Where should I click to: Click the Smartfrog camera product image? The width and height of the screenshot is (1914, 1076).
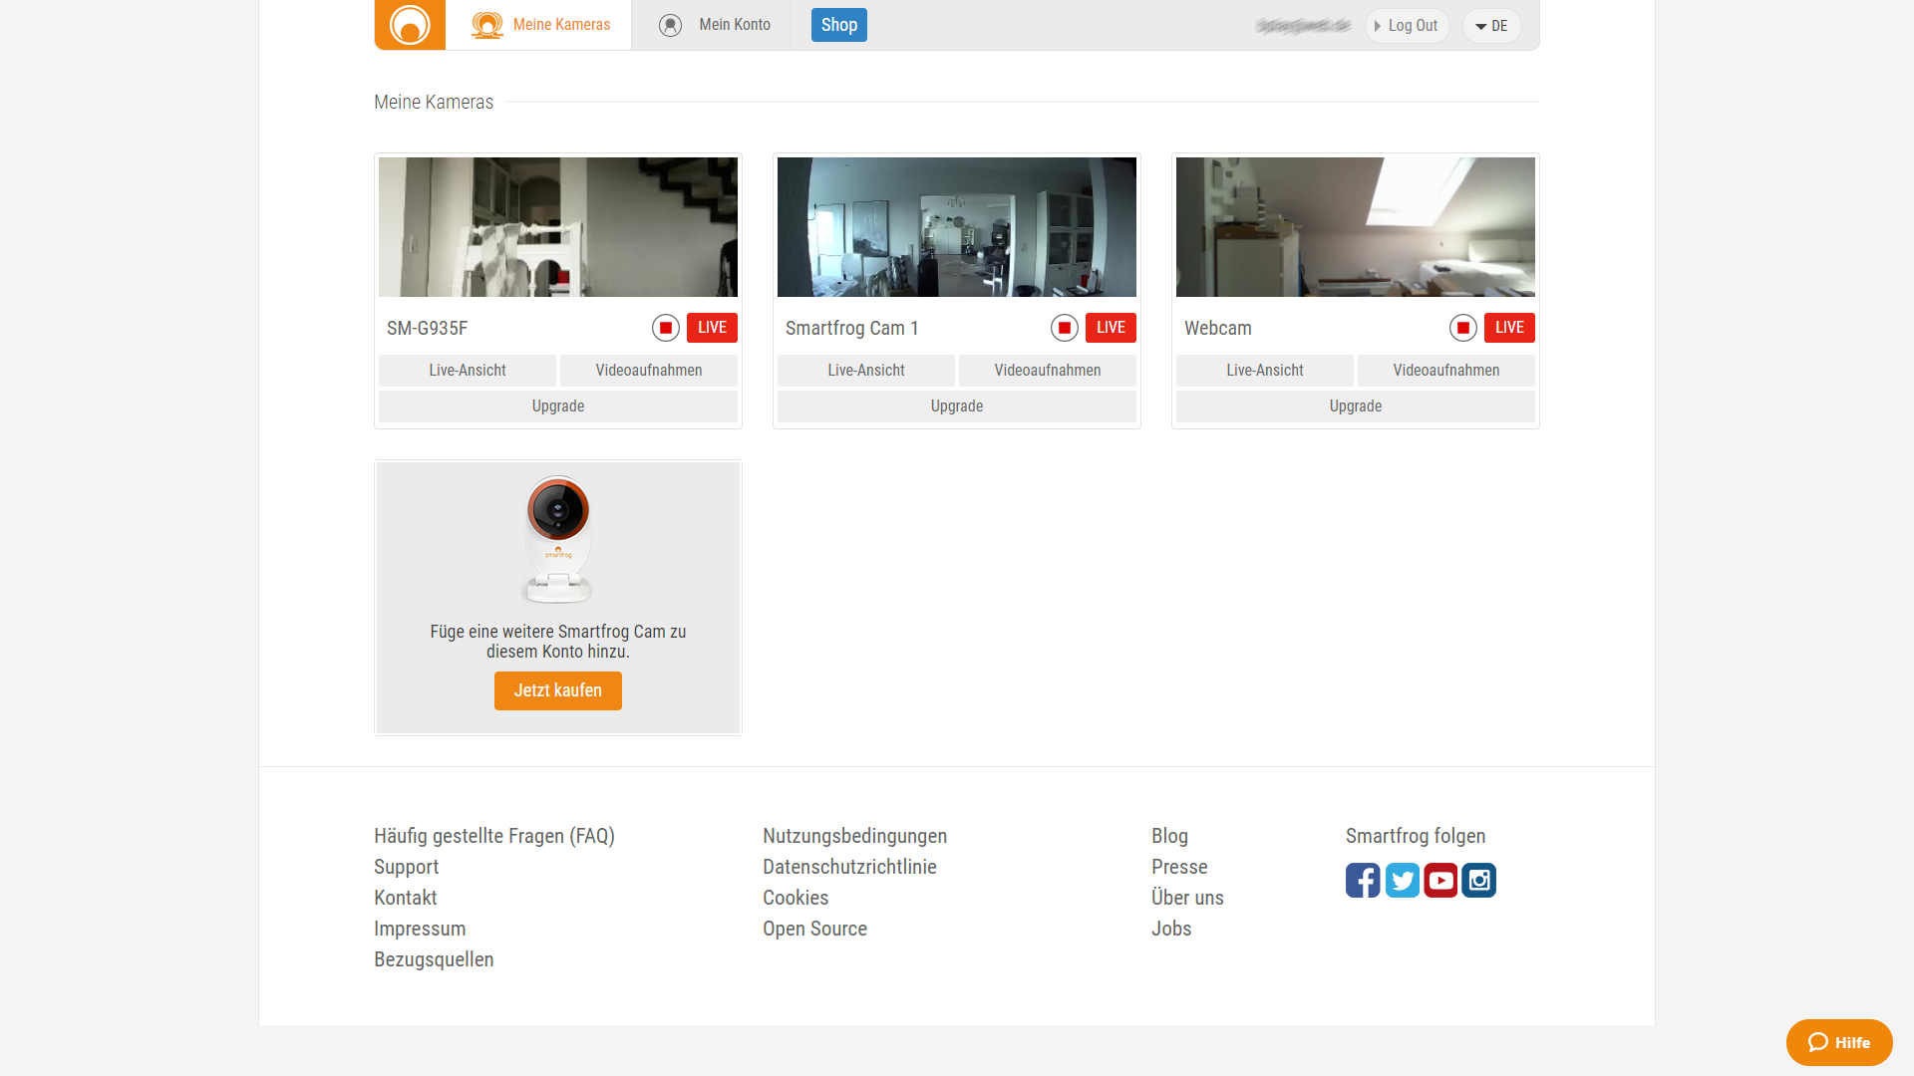point(558,539)
